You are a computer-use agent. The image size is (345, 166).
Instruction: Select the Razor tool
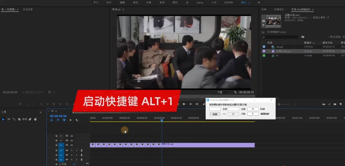point(19,119)
